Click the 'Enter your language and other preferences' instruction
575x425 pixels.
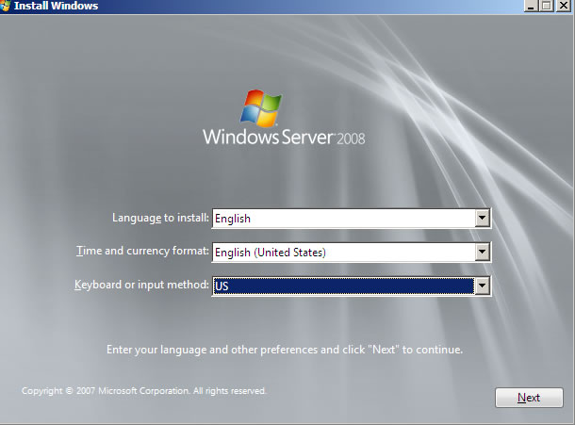tap(285, 350)
